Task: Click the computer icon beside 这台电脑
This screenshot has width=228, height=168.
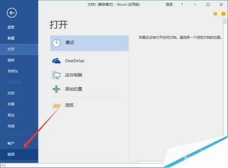Action: tap(56, 75)
